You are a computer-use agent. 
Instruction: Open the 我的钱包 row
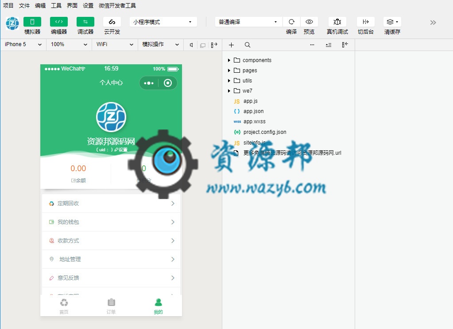coord(111,222)
